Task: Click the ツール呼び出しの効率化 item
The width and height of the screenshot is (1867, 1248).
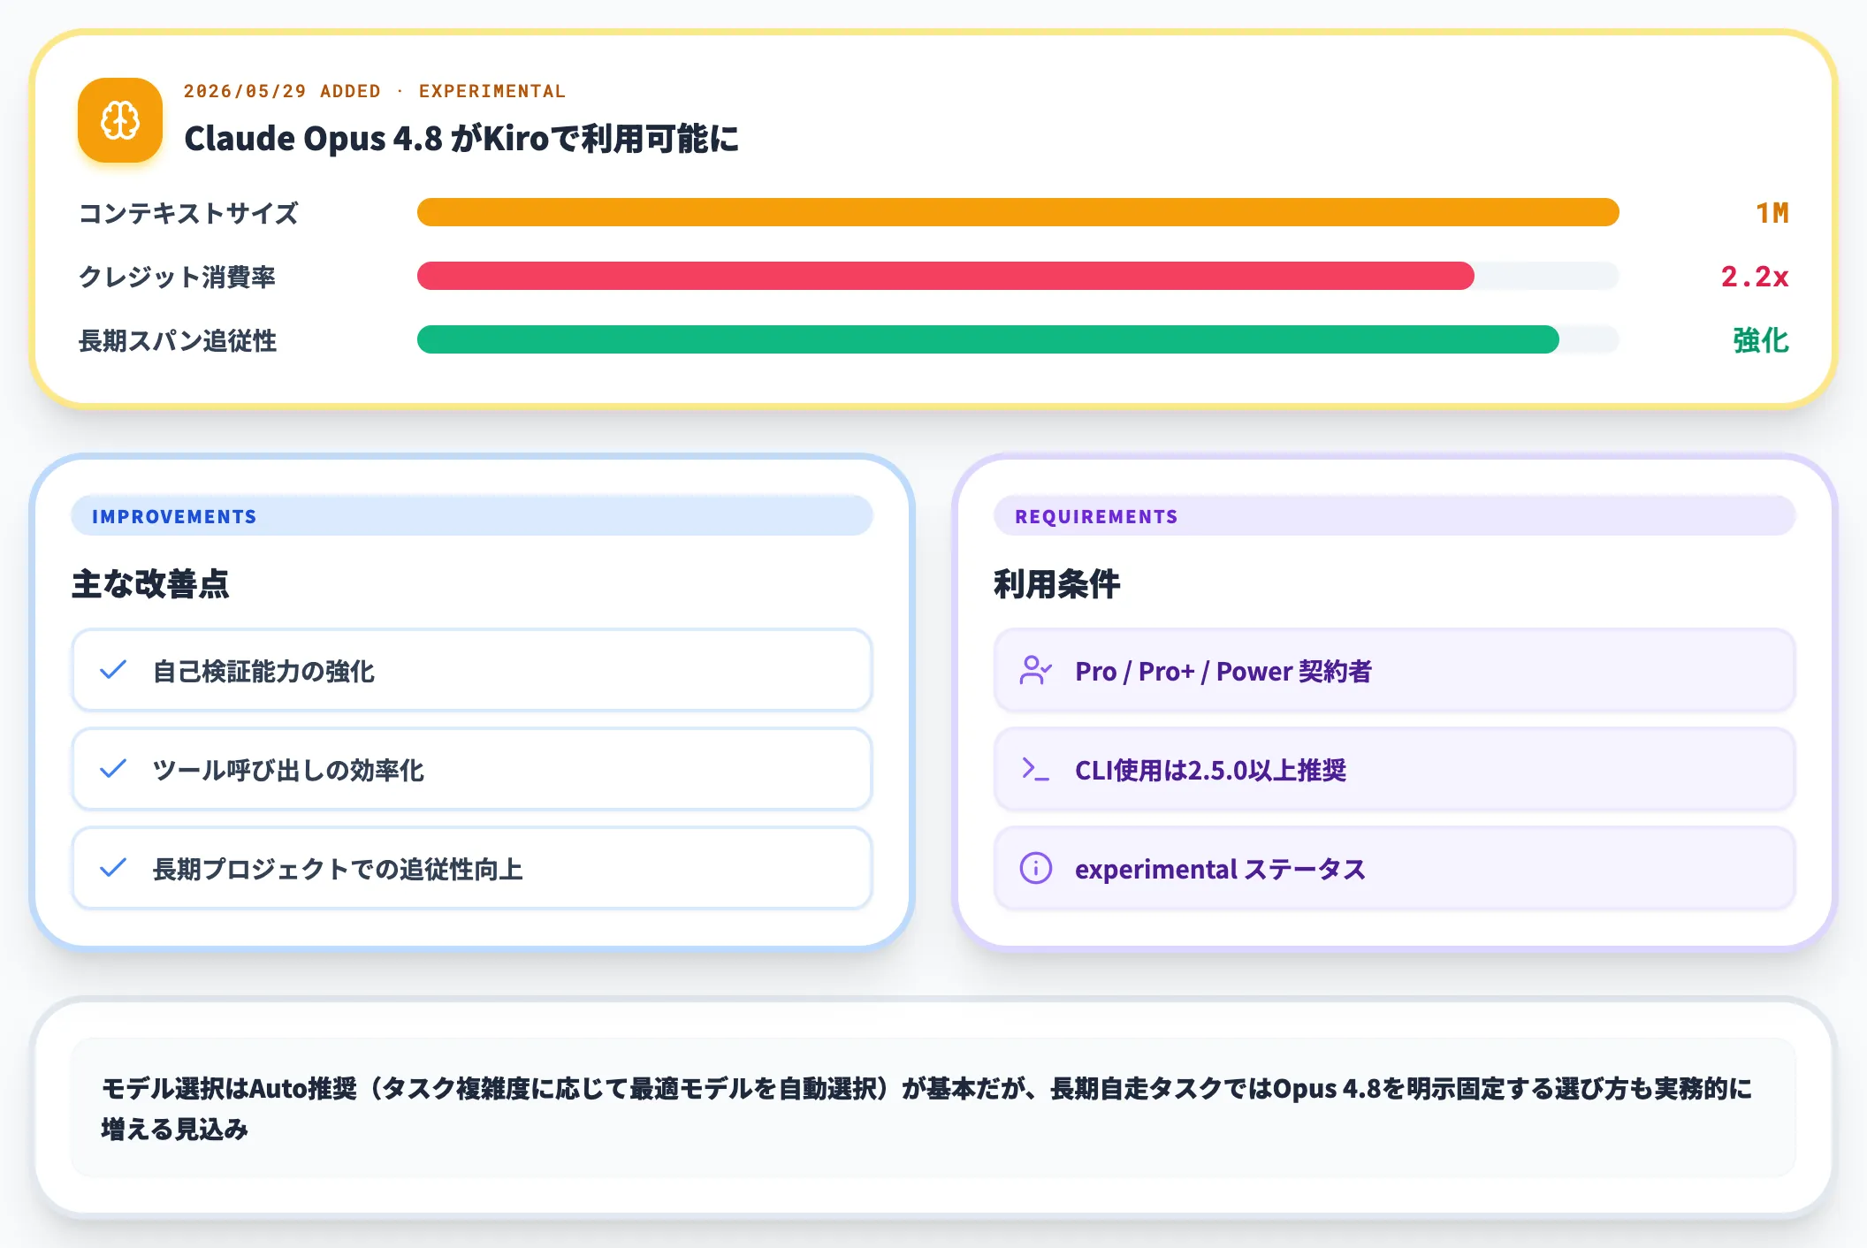Action: [x=472, y=769]
